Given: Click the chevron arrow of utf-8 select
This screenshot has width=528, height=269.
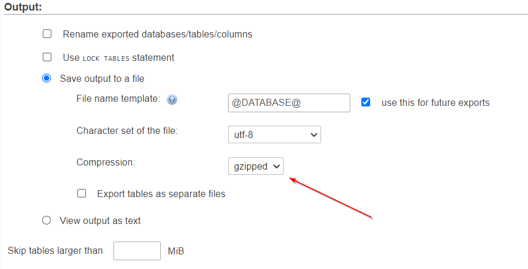Looking at the screenshot, I should click(314, 134).
